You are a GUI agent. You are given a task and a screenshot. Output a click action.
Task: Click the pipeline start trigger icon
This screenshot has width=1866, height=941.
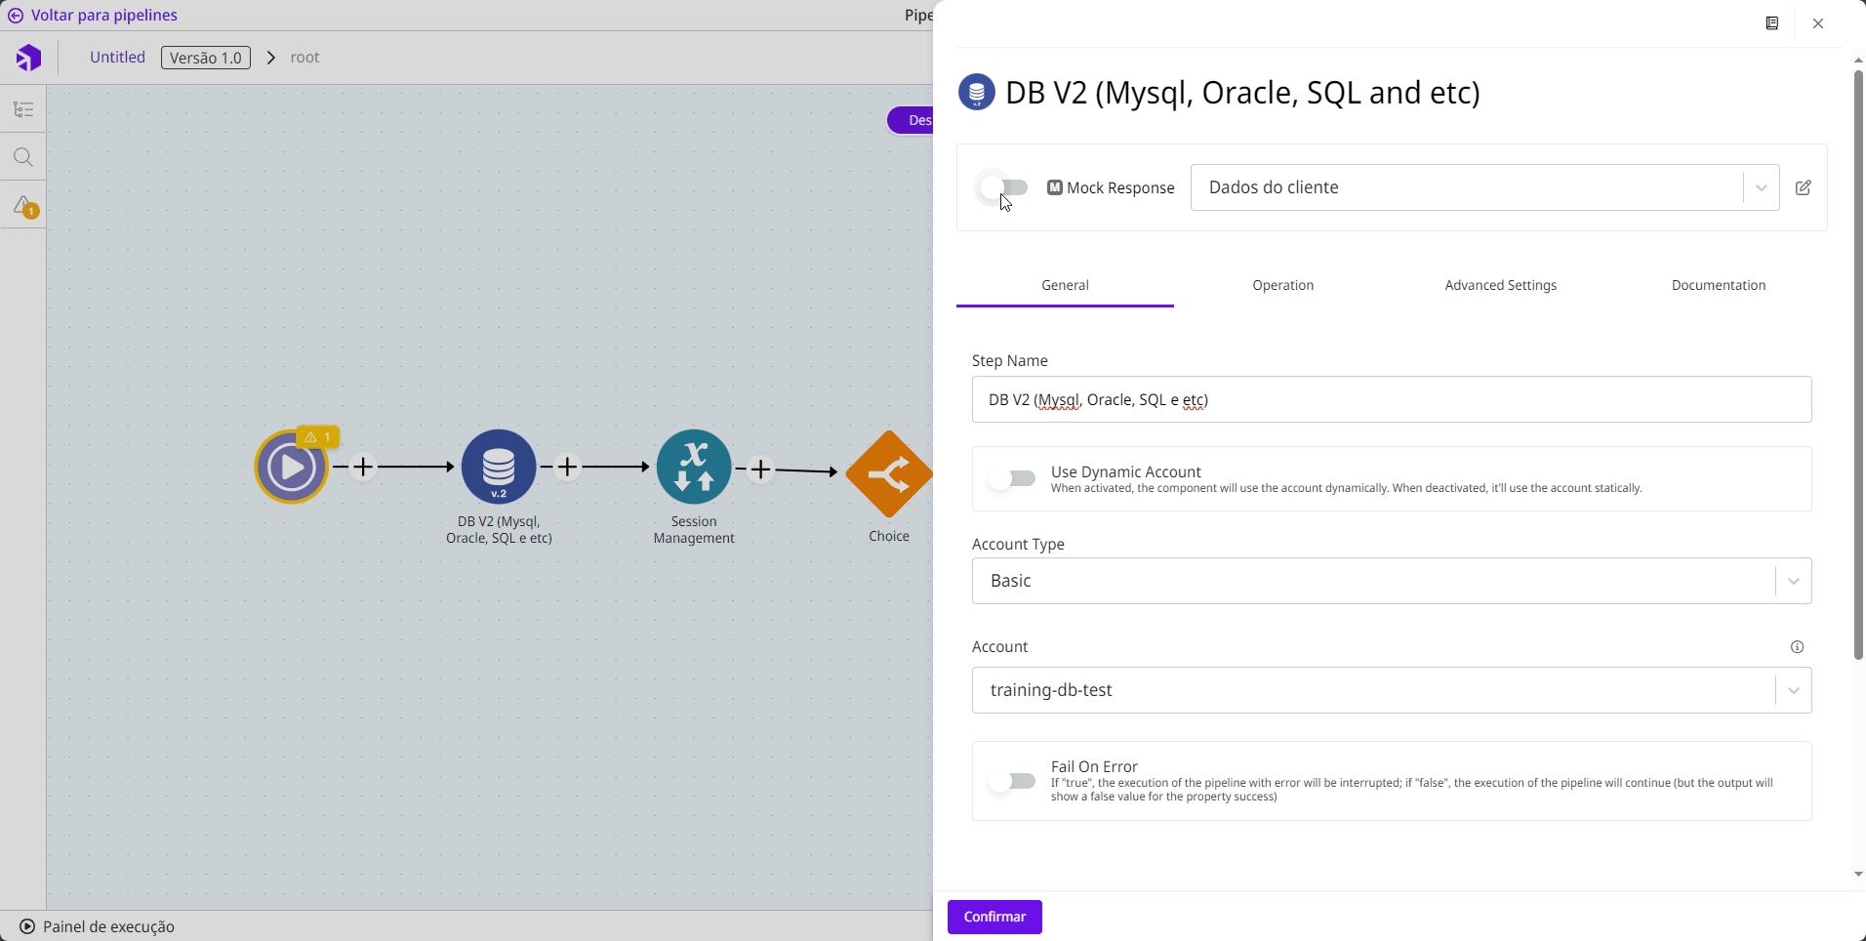(291, 468)
